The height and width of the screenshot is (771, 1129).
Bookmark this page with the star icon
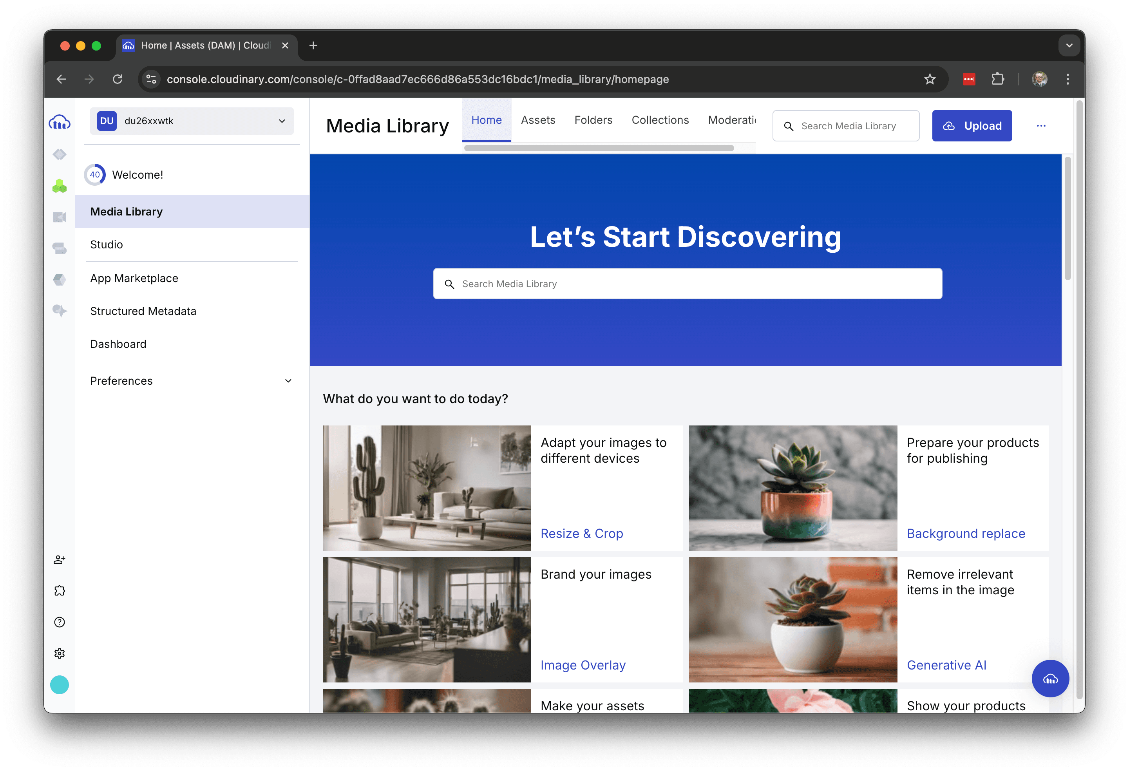(929, 79)
